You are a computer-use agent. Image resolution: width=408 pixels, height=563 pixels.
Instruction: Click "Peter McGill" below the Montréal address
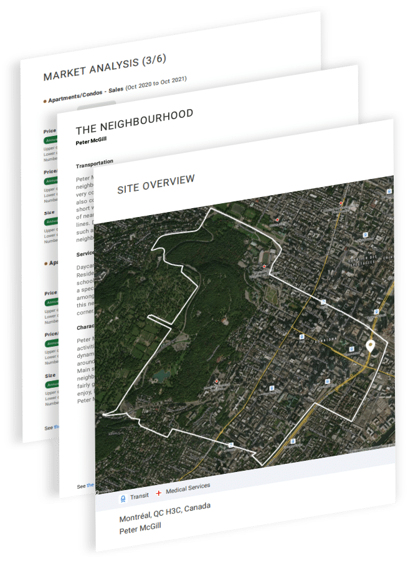[140, 528]
